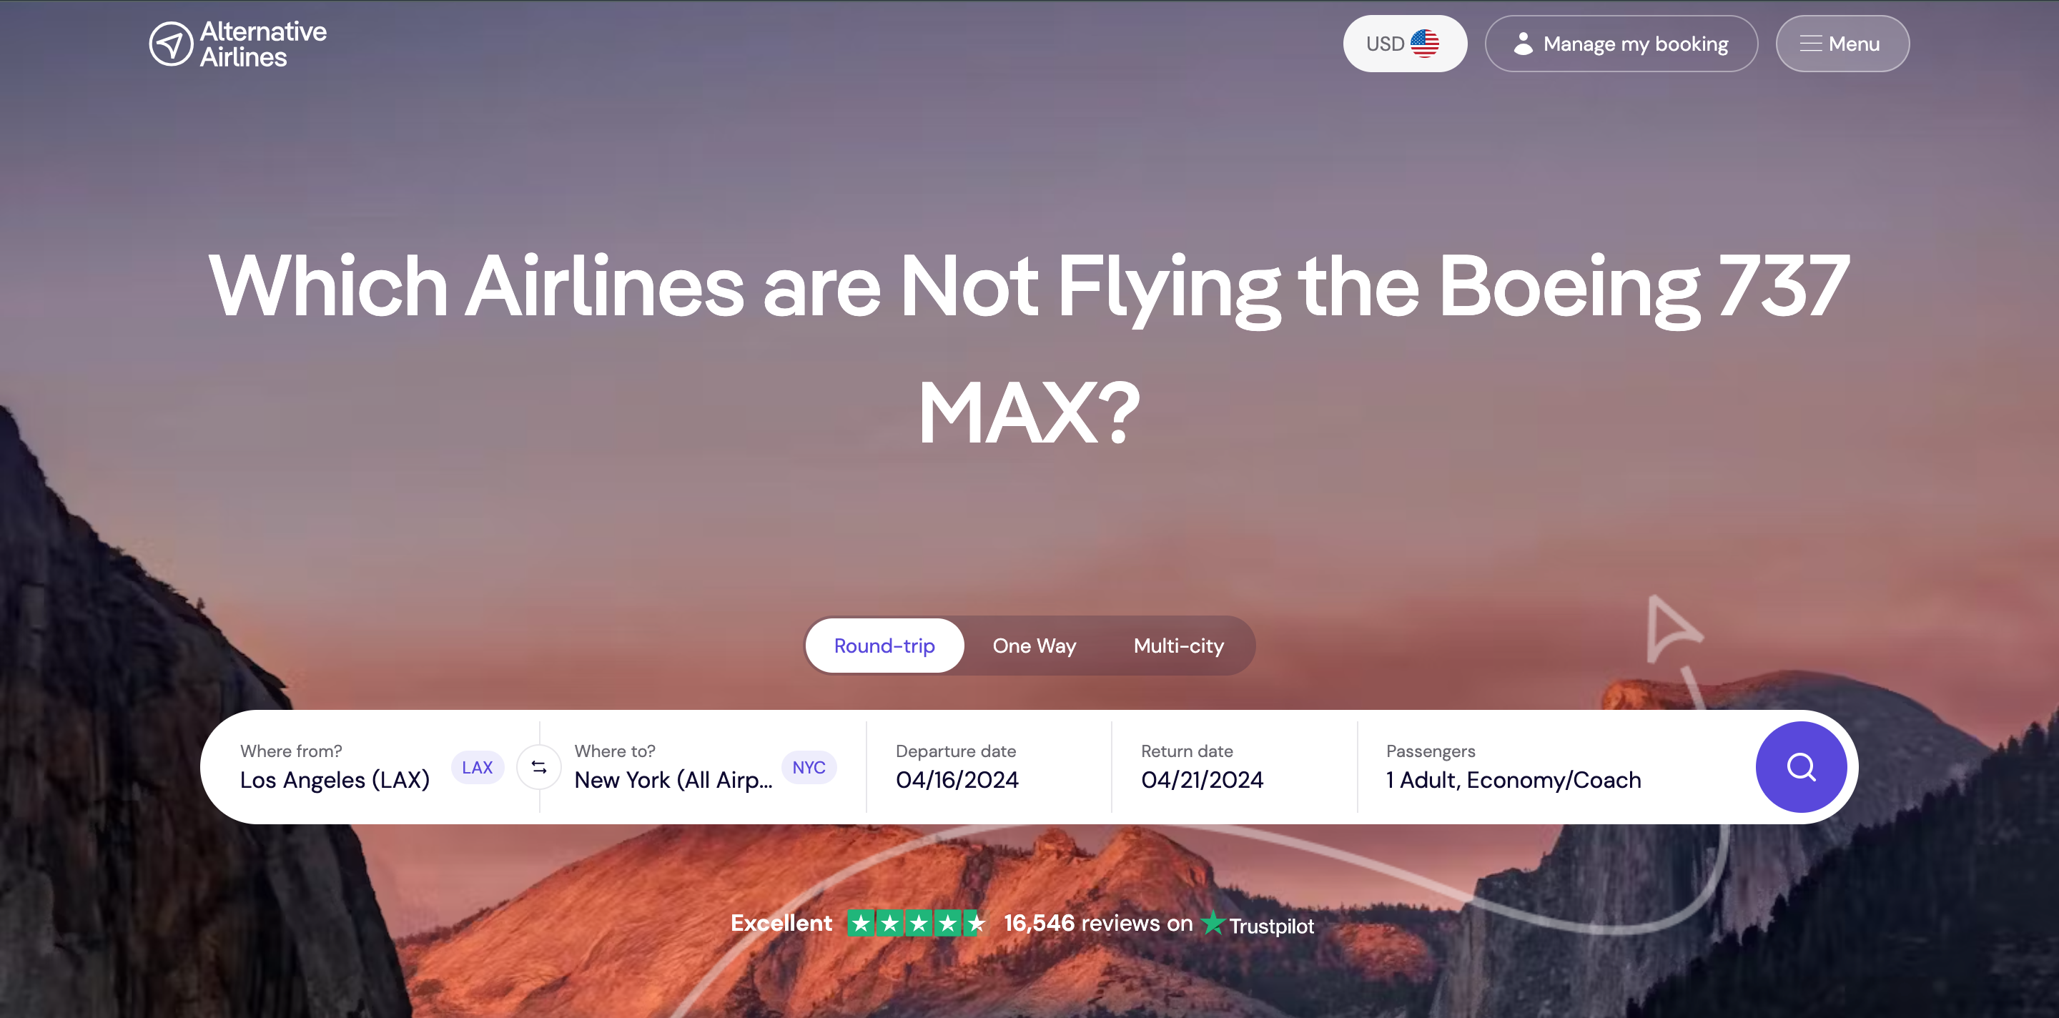Expand the Passengers and cabin class selector
The image size is (2059, 1018).
(x=1551, y=767)
